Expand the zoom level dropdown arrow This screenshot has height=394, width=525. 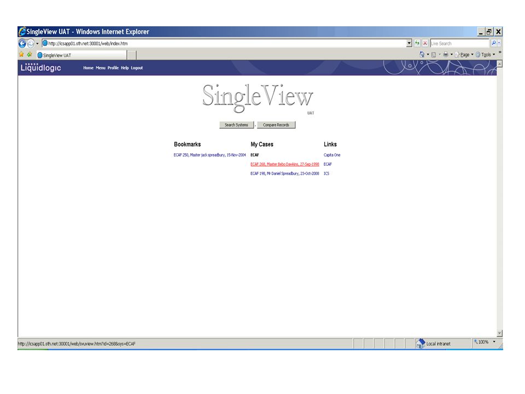point(494,342)
